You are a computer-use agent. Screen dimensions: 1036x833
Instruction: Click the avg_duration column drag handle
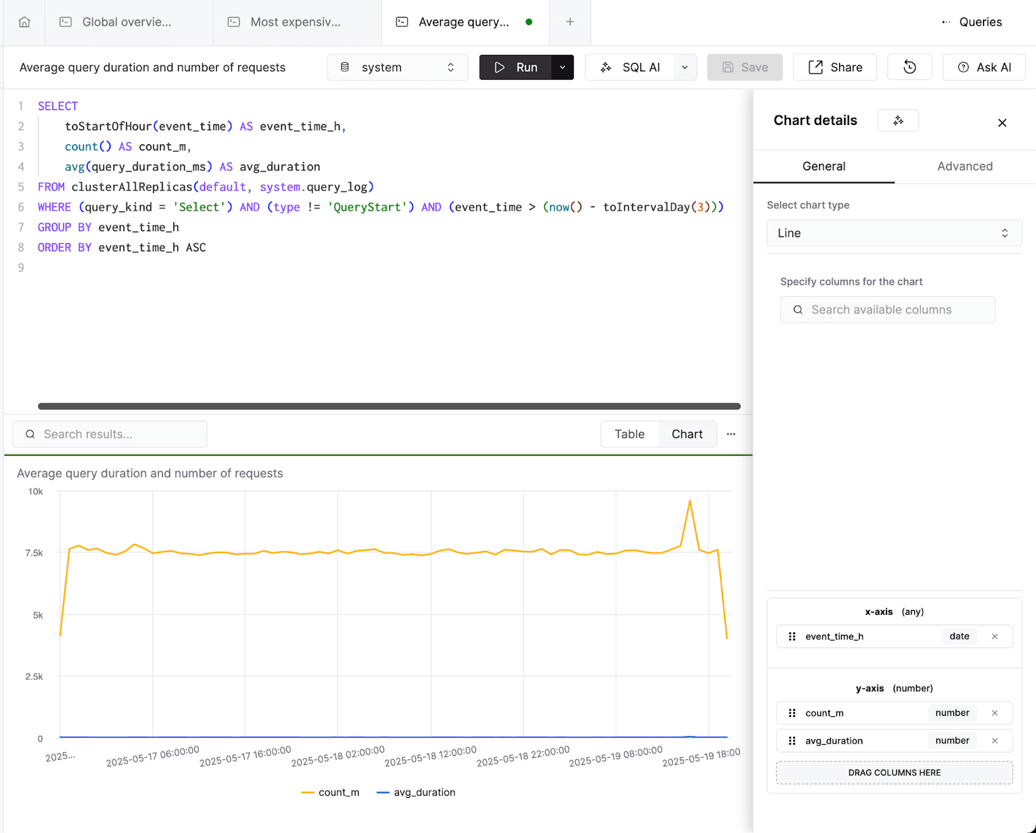[x=792, y=741]
